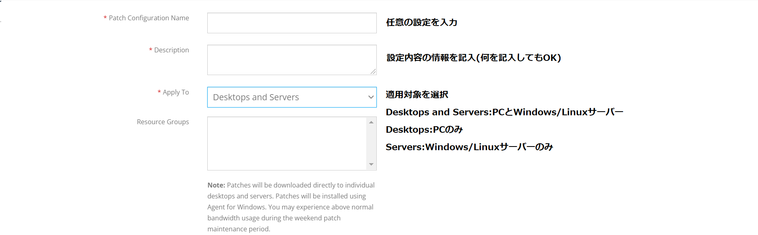758x235 pixels.
Task: Click the Apply To label
Action: [x=176, y=93]
